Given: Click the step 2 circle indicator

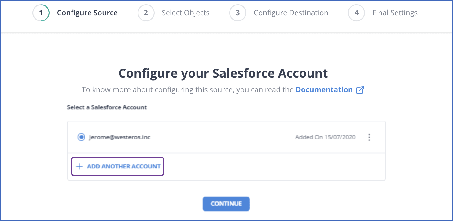Looking at the screenshot, I should point(146,13).
